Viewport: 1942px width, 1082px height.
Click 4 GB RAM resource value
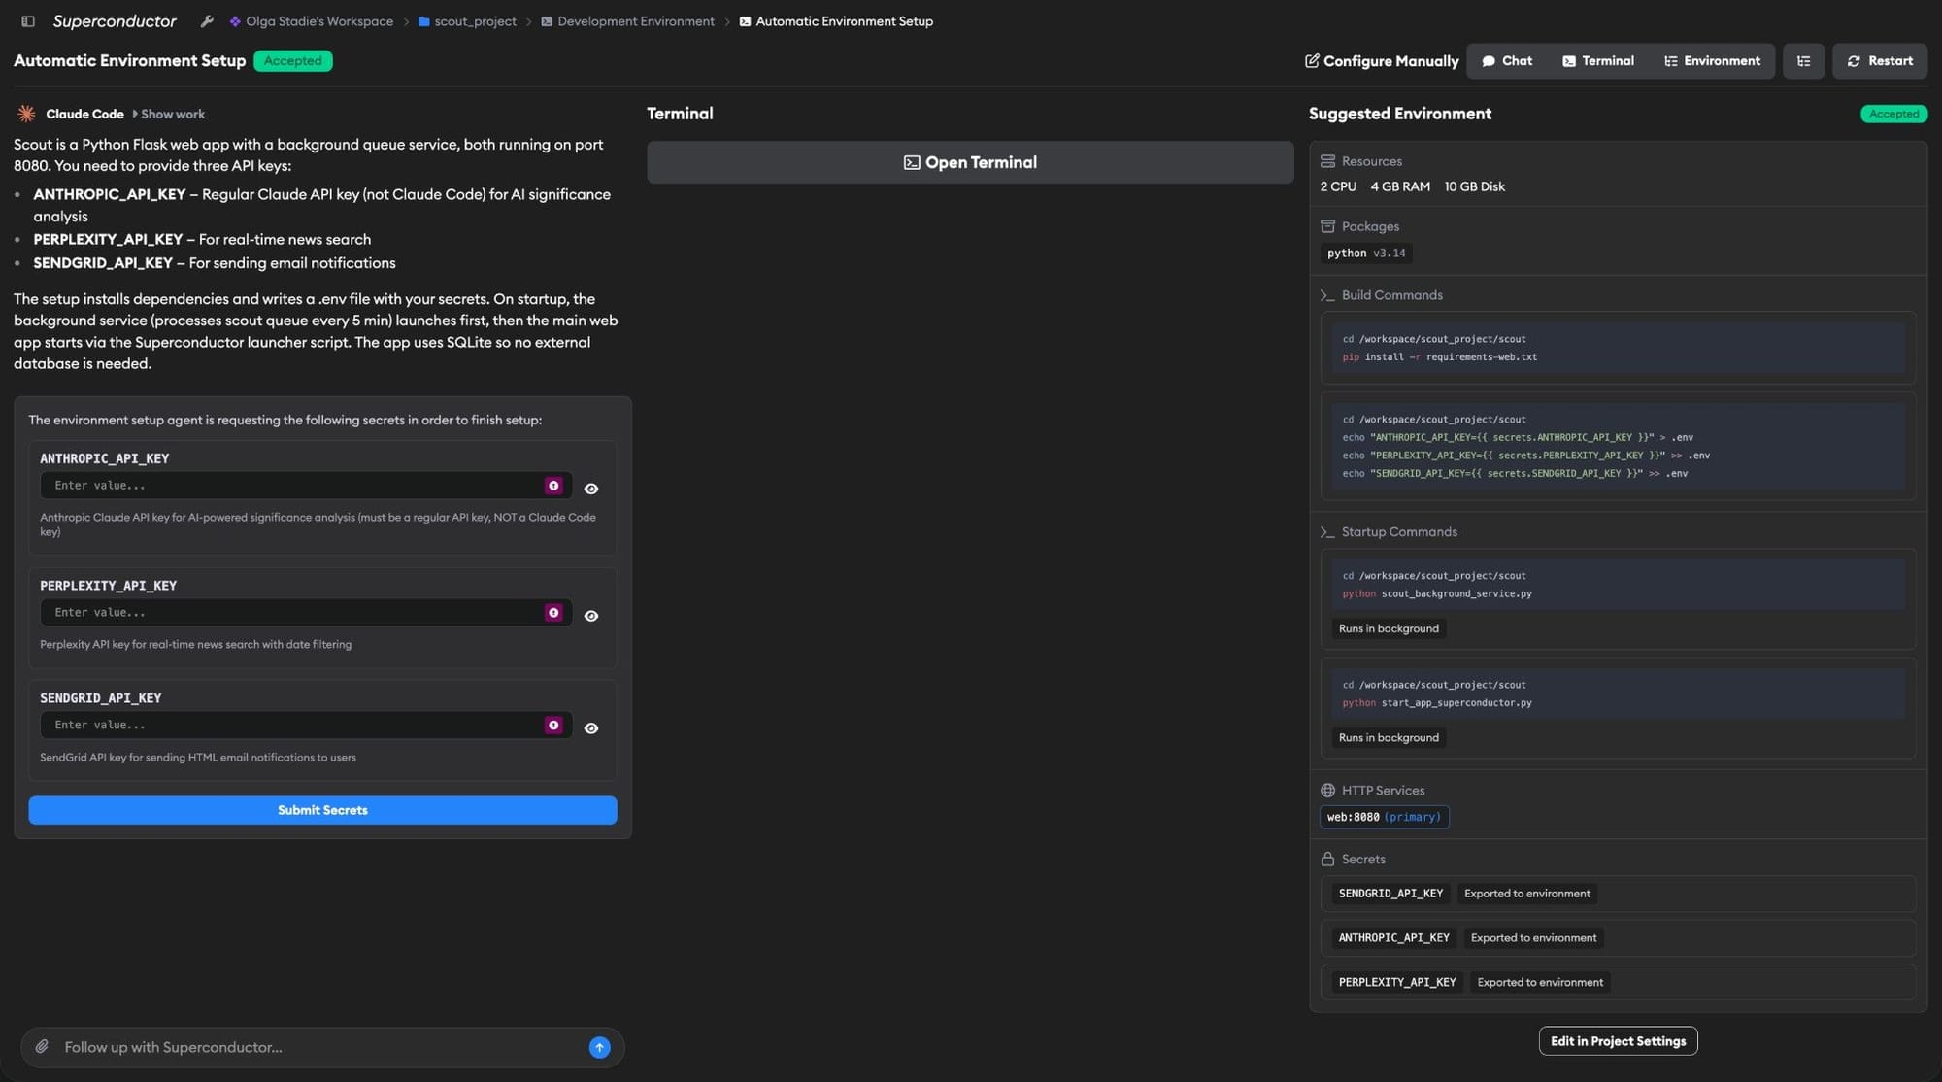[1400, 186]
